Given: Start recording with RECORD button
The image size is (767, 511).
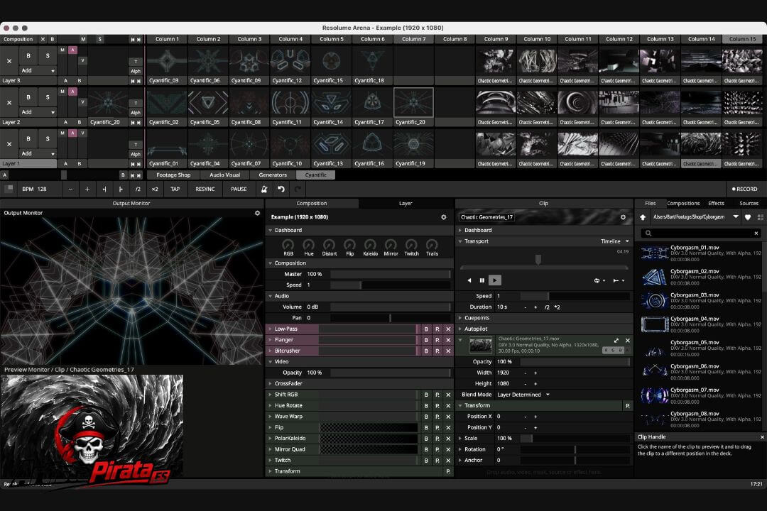Looking at the screenshot, I should (x=744, y=189).
